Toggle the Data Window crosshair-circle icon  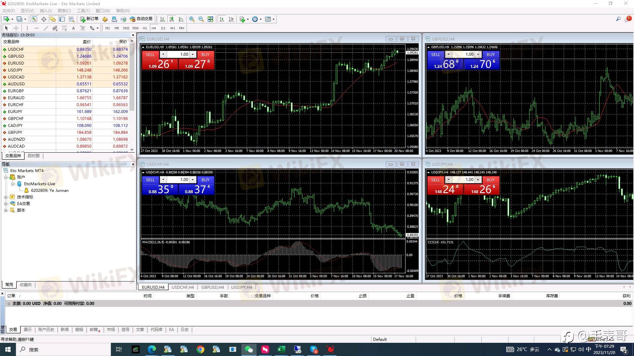[x=44, y=19]
